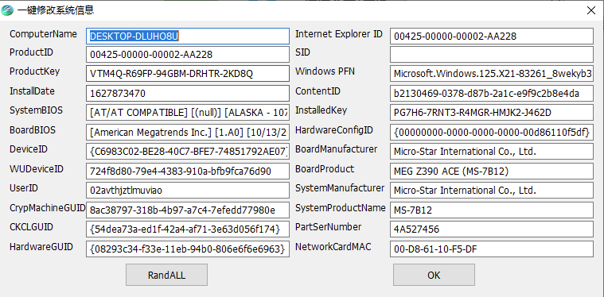
Task: Click the ComputerName label
Action: tap(43, 34)
